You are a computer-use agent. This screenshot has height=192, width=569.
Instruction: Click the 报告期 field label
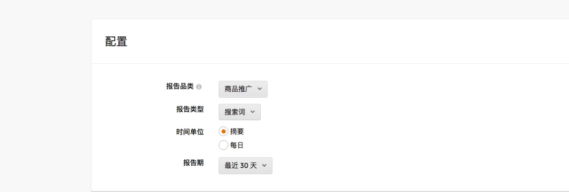point(193,163)
